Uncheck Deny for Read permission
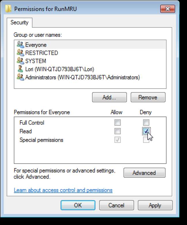 [x=146, y=131]
